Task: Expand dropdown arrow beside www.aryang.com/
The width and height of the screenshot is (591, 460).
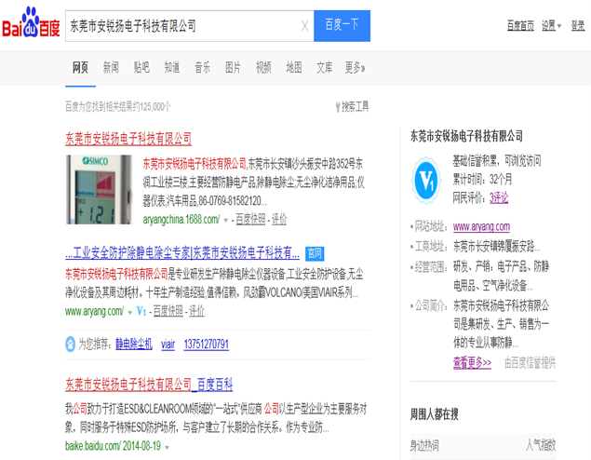Action: click(x=130, y=313)
